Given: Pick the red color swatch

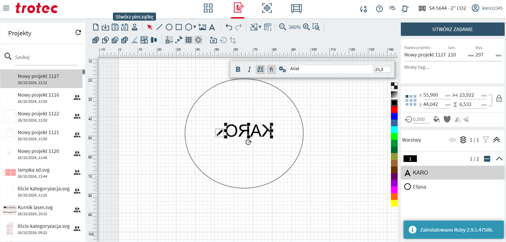Looking at the screenshot, I should tap(394, 109).
